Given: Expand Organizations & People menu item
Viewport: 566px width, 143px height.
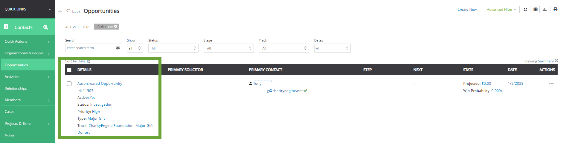Looking at the screenshot, I should tap(28, 53).
